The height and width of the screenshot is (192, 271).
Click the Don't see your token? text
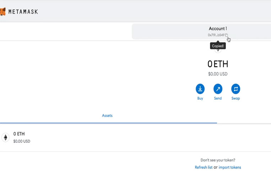point(218,160)
